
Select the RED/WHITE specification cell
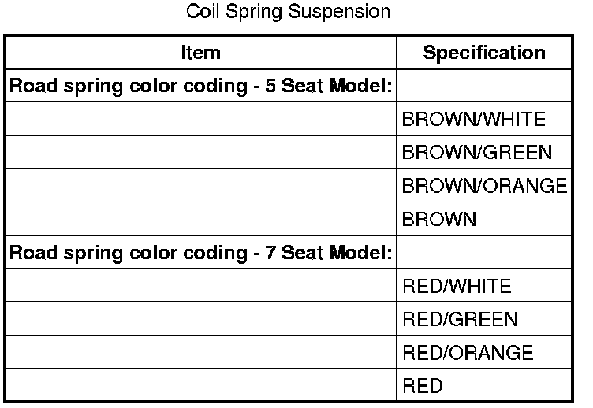pyautogui.click(x=484, y=286)
